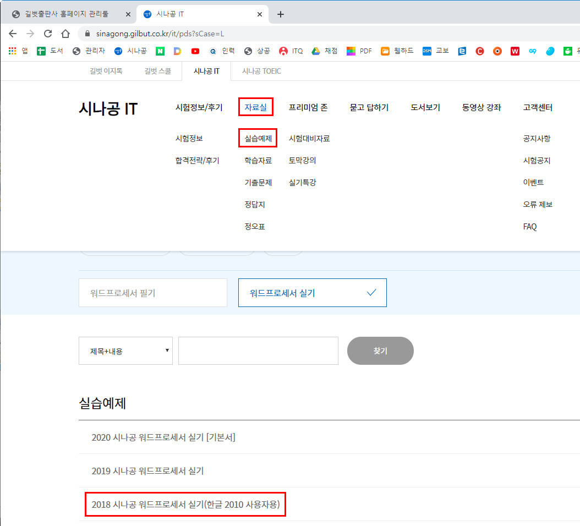Screen dimensions: 580x526
Task: Open the browser home button
Action: coord(65,34)
